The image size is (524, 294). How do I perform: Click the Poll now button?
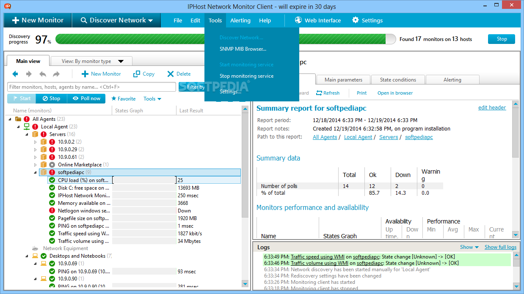click(86, 98)
